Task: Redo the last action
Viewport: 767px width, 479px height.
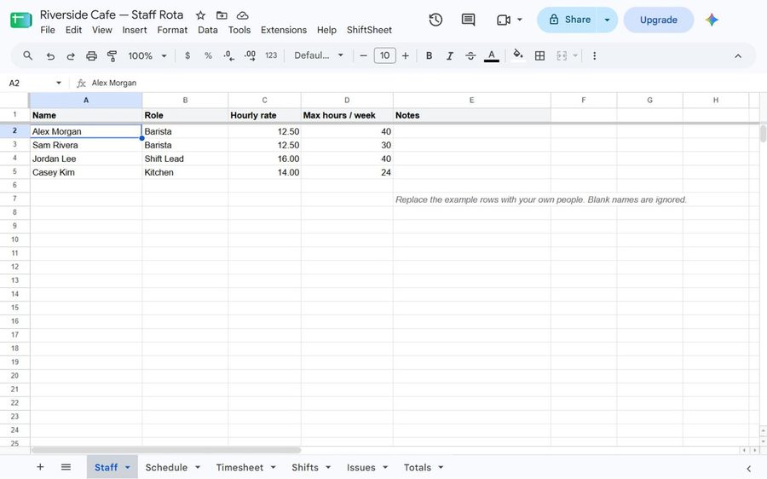Action: click(71, 55)
